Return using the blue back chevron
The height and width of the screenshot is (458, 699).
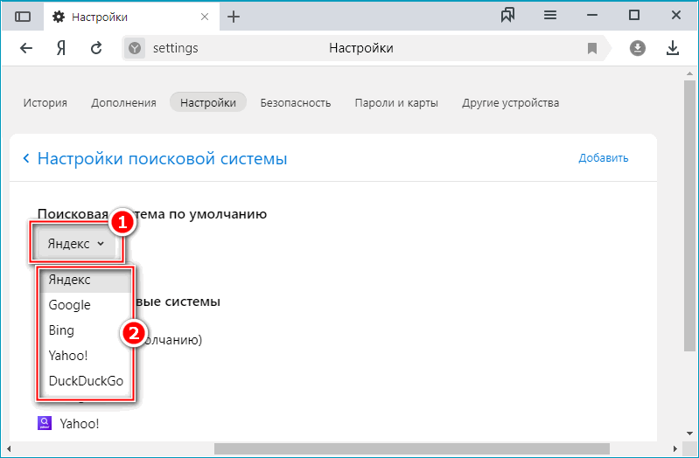point(26,158)
